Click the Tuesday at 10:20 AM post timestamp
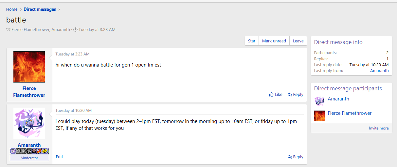The width and height of the screenshot is (397, 167). (74, 111)
